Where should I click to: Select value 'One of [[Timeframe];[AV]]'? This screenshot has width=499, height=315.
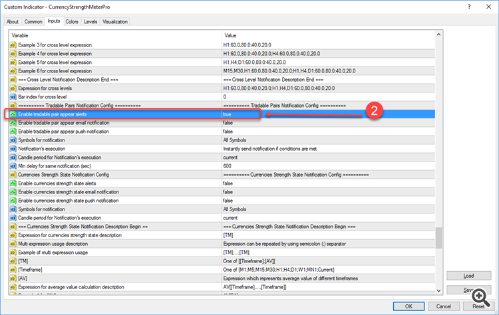tap(249, 261)
